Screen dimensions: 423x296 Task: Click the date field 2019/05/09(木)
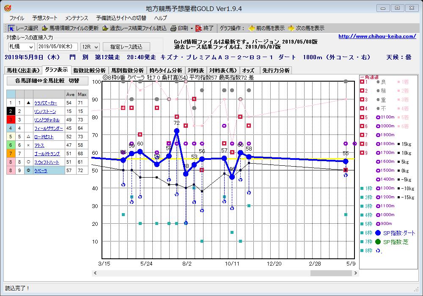pos(57,47)
